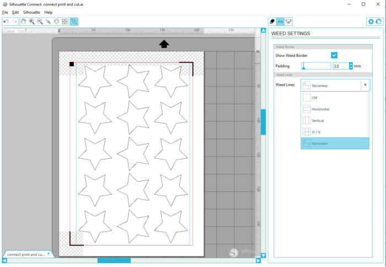Image resolution: width=386 pixels, height=267 pixels.
Task: Click the Weed Lines label
Action: click(285, 85)
